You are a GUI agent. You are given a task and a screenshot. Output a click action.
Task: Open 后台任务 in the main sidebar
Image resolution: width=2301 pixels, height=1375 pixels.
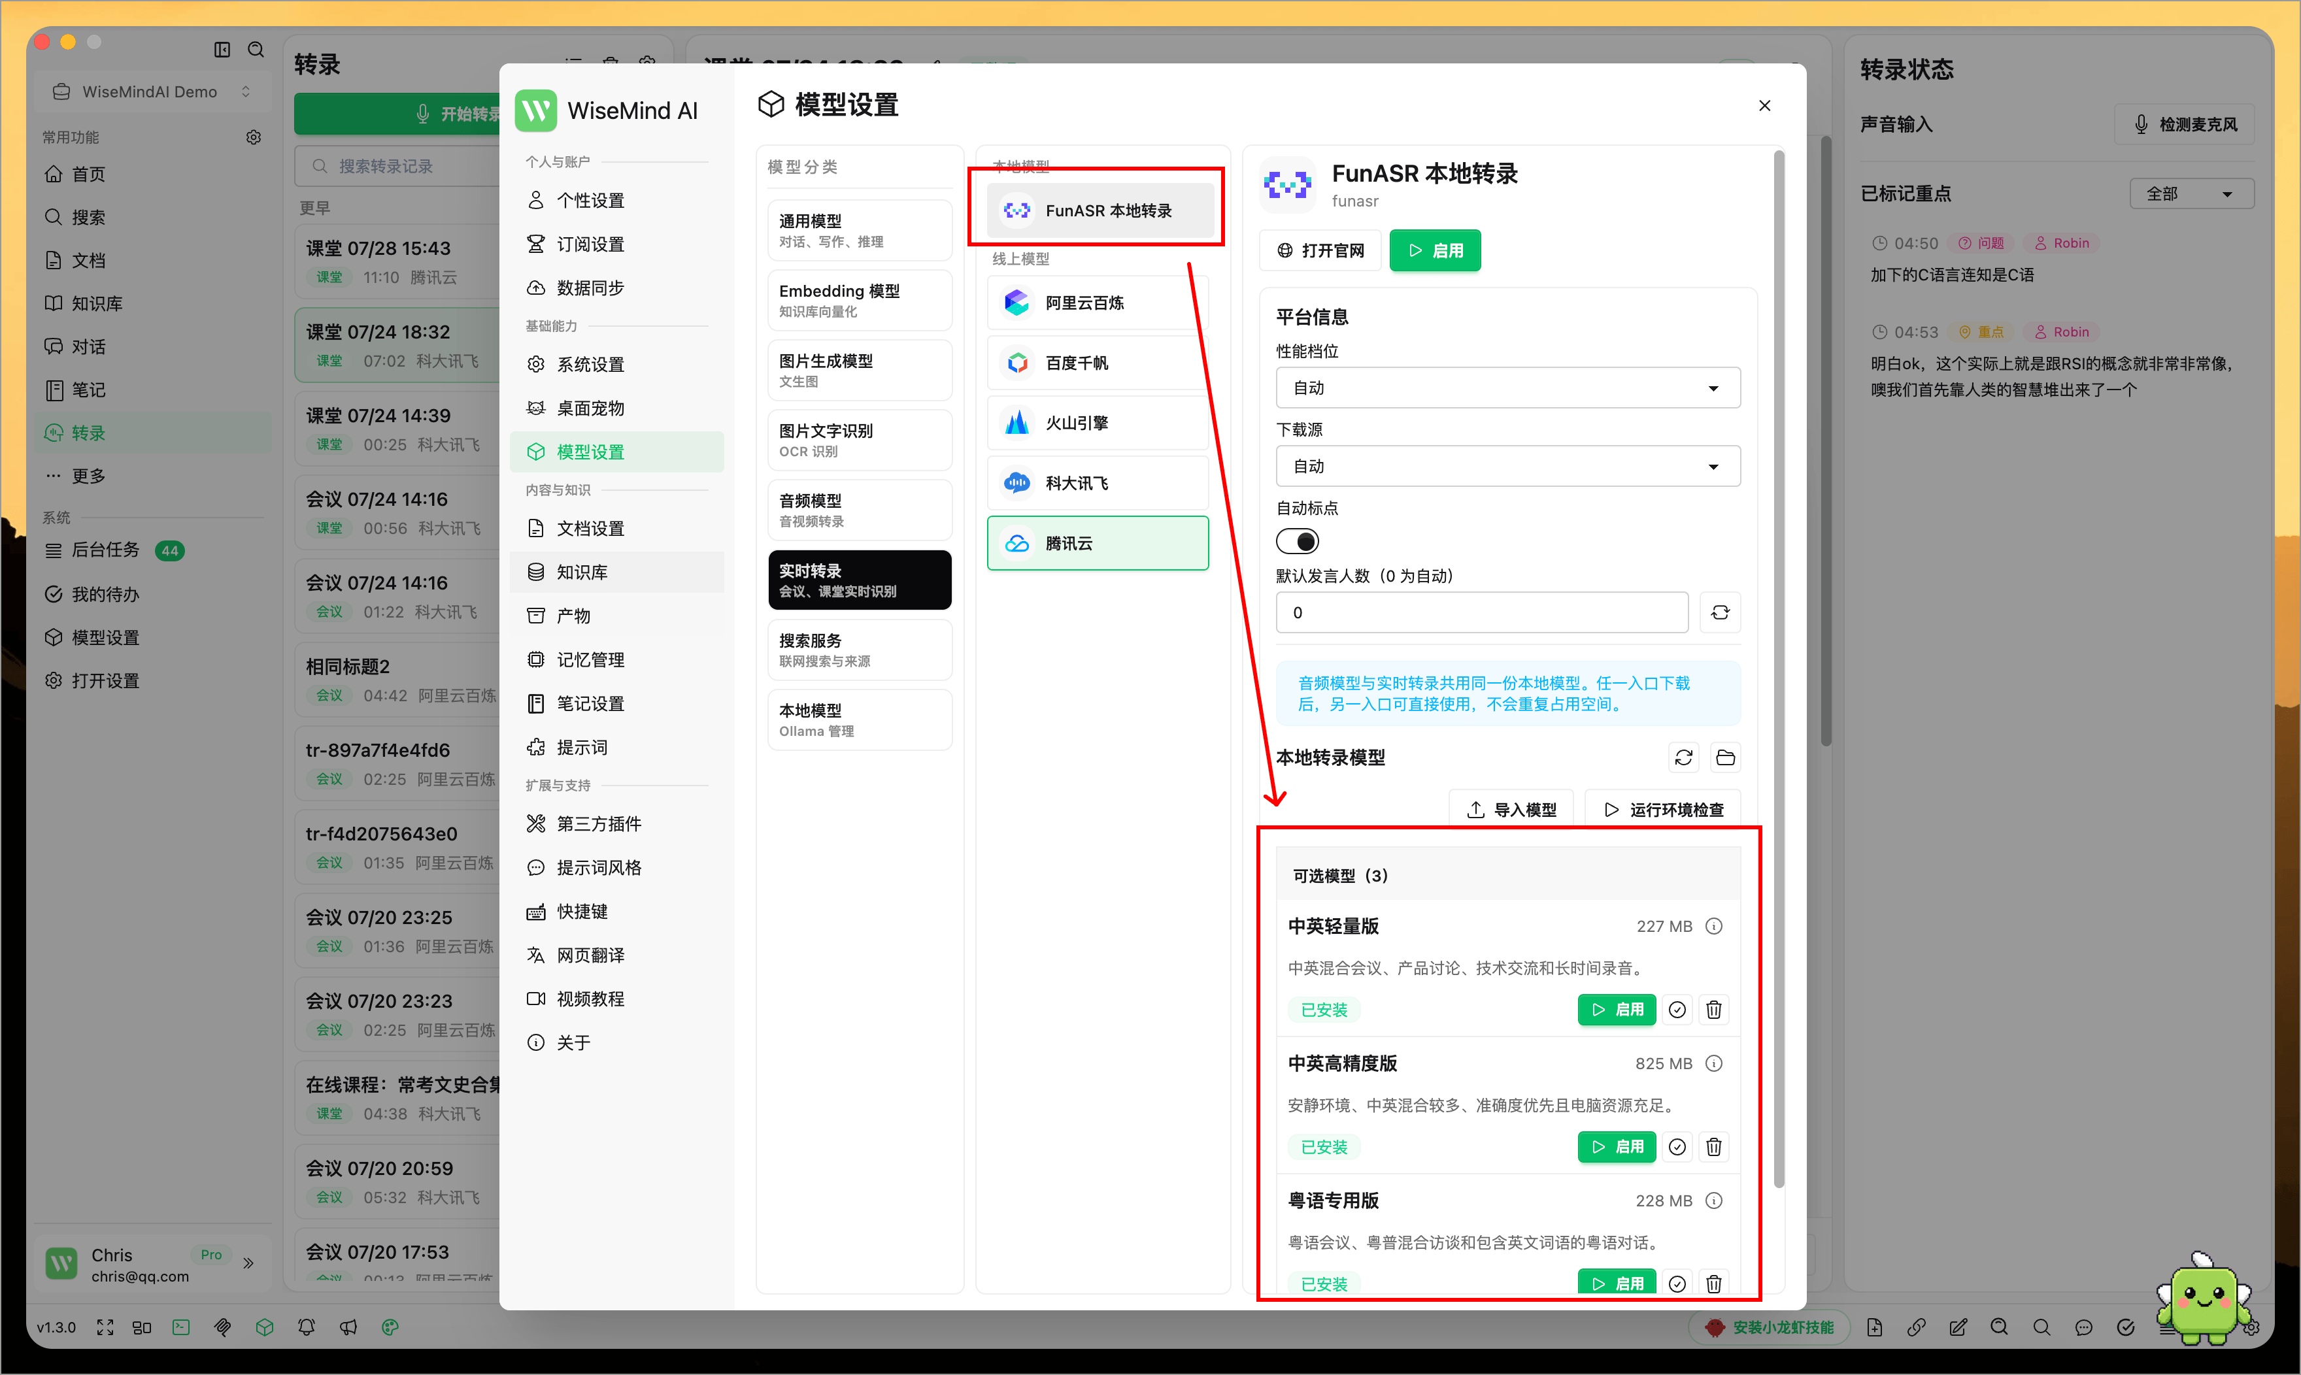(x=153, y=550)
